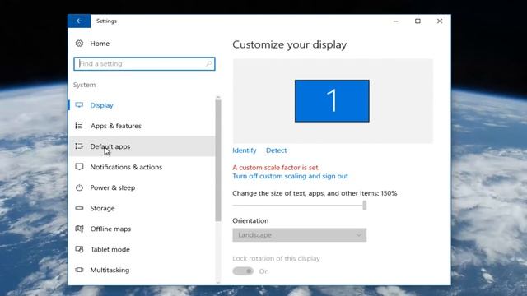Click the Display monitor icon

pyautogui.click(x=79, y=105)
